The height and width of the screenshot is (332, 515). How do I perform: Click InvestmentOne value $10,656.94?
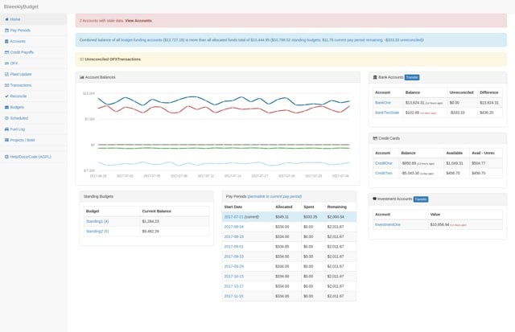click(439, 225)
